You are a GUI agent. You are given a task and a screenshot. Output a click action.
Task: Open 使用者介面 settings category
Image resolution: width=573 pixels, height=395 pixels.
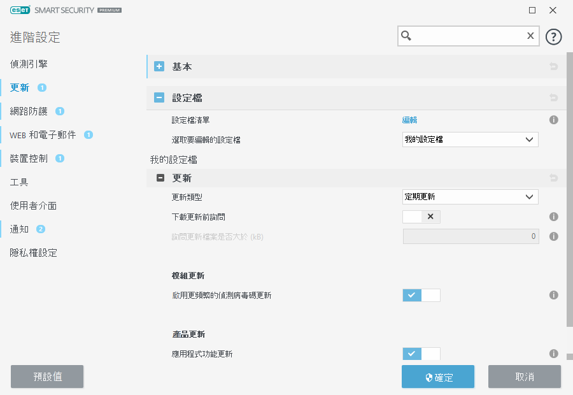(33, 206)
